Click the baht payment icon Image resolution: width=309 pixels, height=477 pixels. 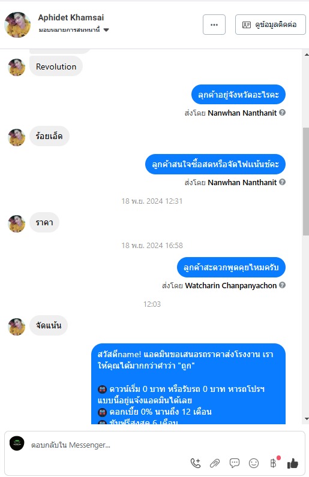click(274, 463)
